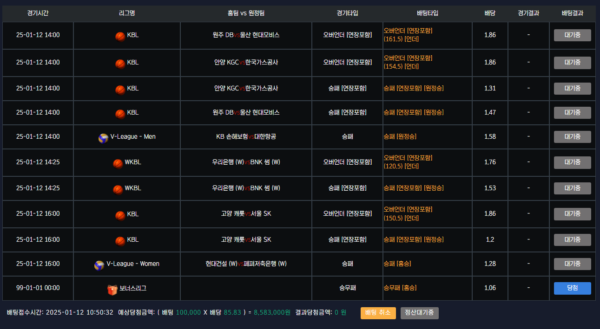
Task: Click the 원주 DB vs 울산 현대모비스 승패 row teams
Action: pyautogui.click(x=246, y=112)
